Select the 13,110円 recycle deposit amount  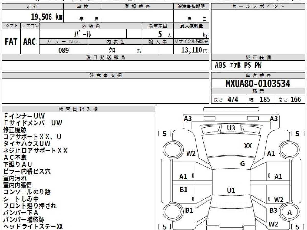pyautogui.click(x=194, y=50)
